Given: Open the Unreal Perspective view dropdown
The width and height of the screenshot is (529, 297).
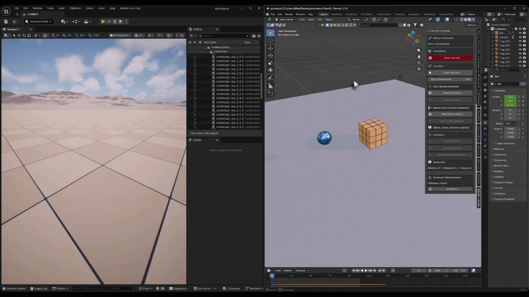Looking at the screenshot, I should coord(120,36).
